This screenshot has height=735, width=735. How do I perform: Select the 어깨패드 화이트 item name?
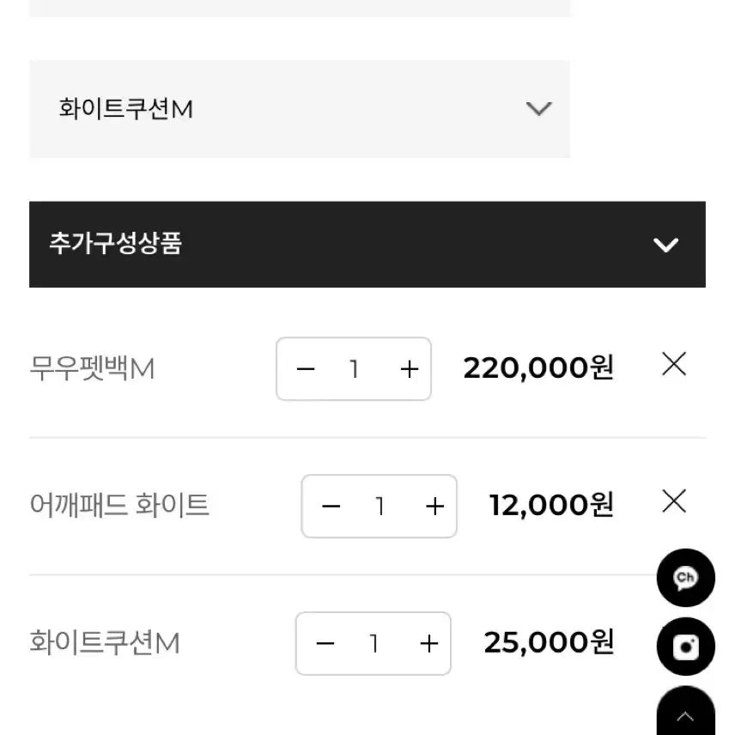point(119,505)
